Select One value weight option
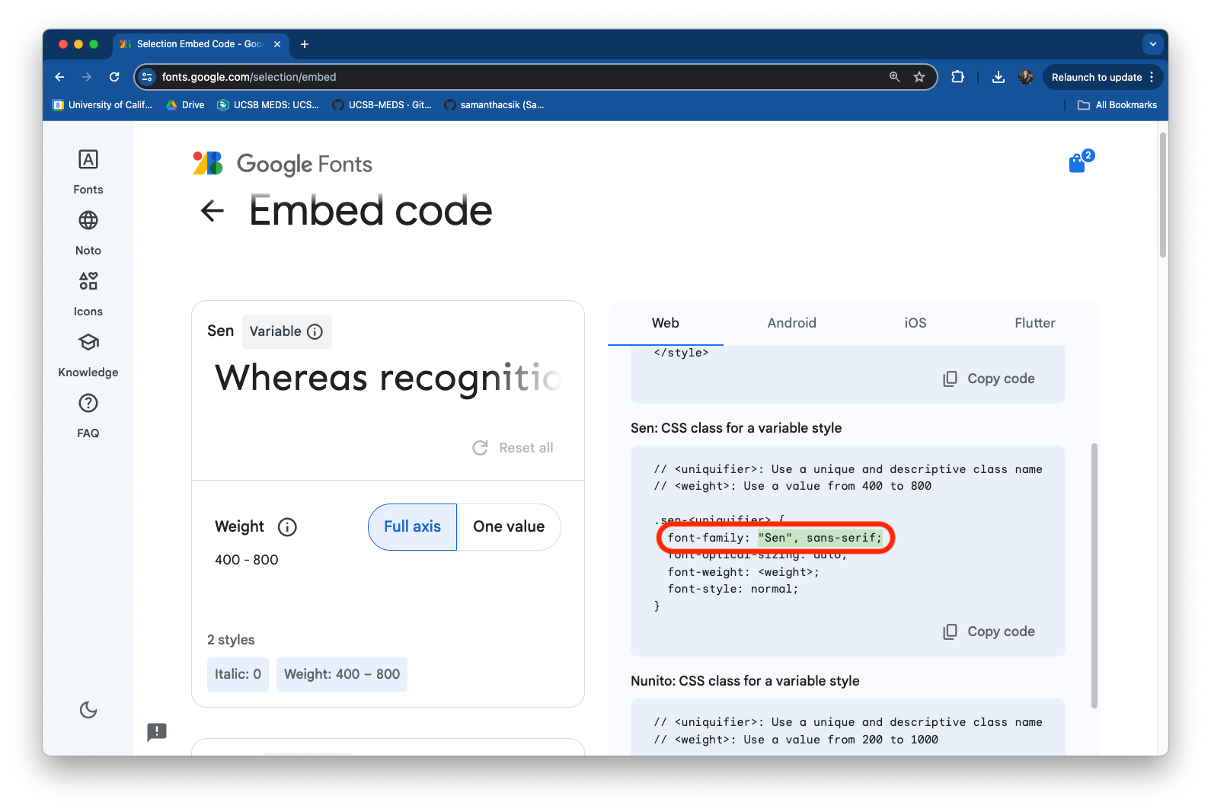The width and height of the screenshot is (1211, 812). 509,526
